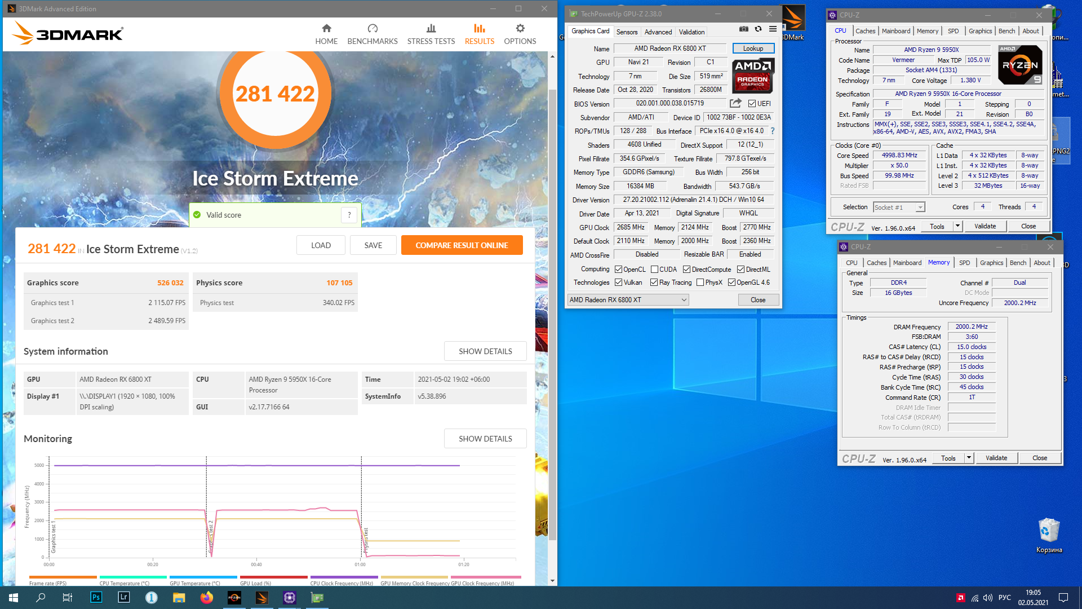1082x609 pixels.
Task: Toggle the DirectML checkbox
Action: (741, 270)
